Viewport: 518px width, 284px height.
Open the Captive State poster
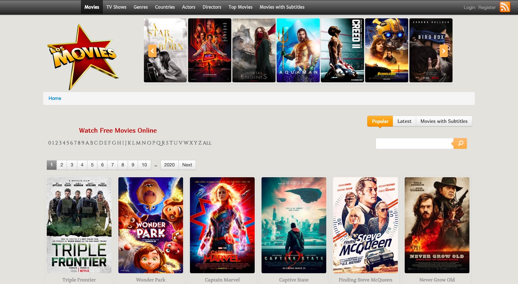[x=294, y=225]
